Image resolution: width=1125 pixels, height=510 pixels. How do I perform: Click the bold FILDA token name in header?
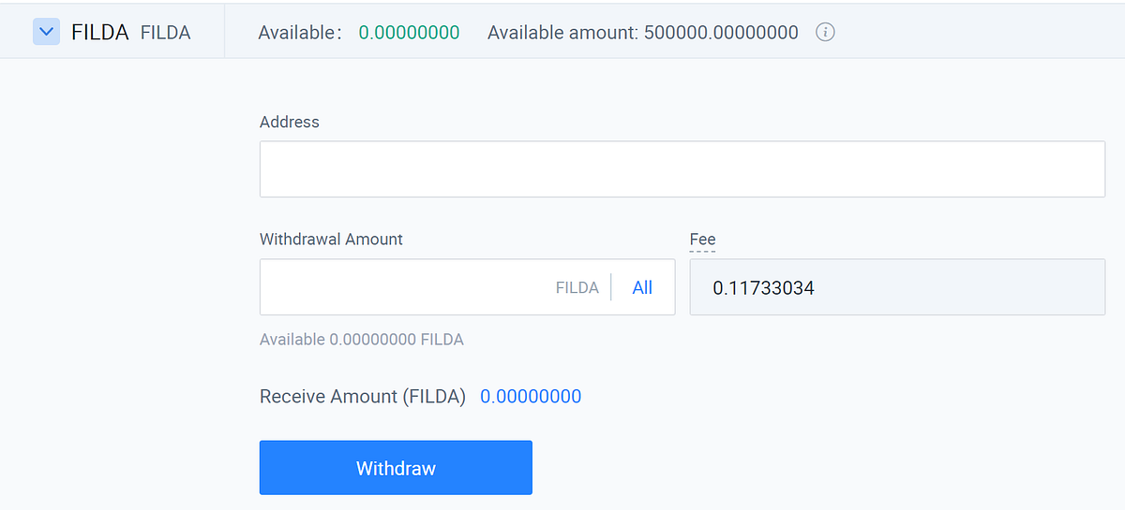point(99,33)
